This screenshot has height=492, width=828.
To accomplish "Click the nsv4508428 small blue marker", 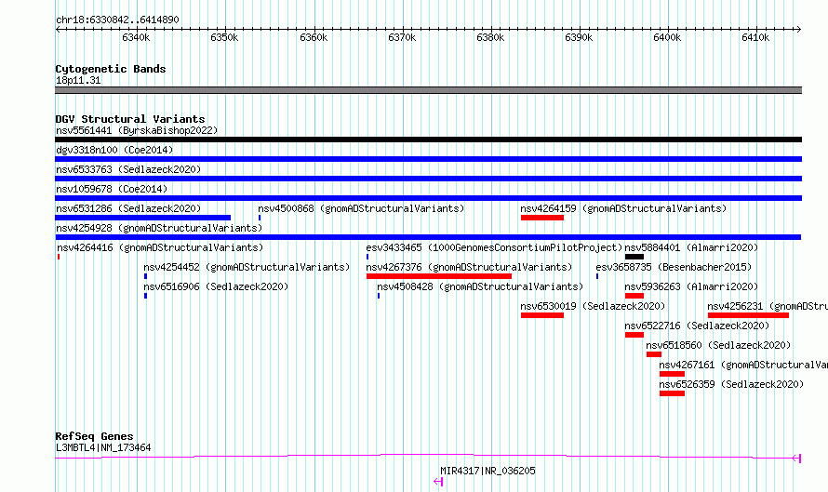I will (x=379, y=296).
